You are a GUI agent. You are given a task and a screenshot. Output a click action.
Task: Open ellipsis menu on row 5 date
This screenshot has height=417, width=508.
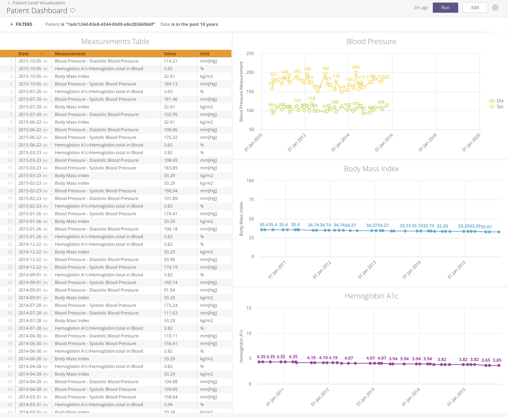pos(45,92)
